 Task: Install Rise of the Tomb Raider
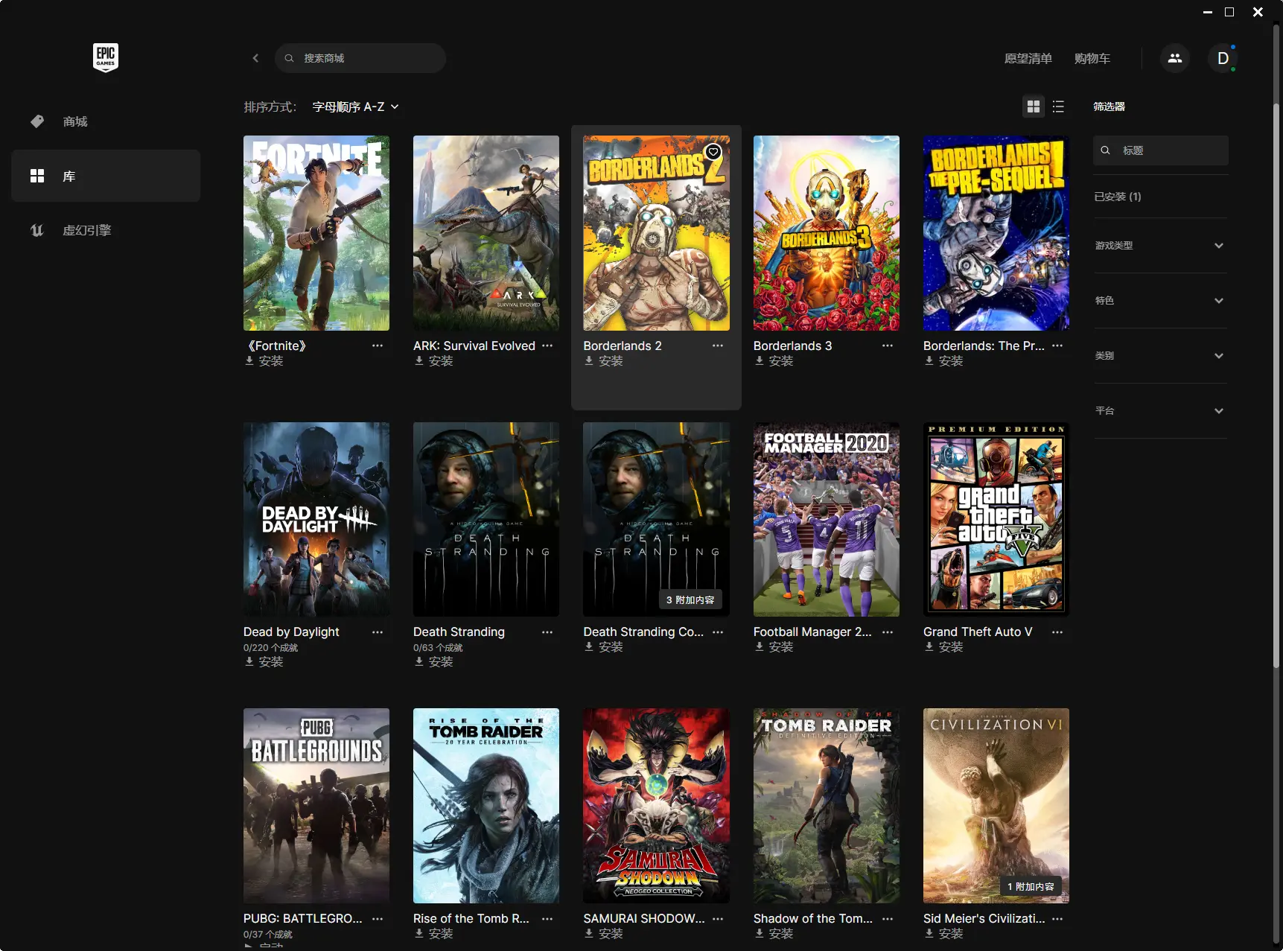click(x=434, y=933)
